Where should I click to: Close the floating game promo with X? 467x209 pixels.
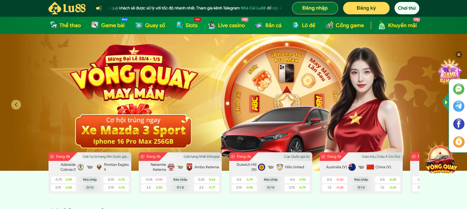459,54
